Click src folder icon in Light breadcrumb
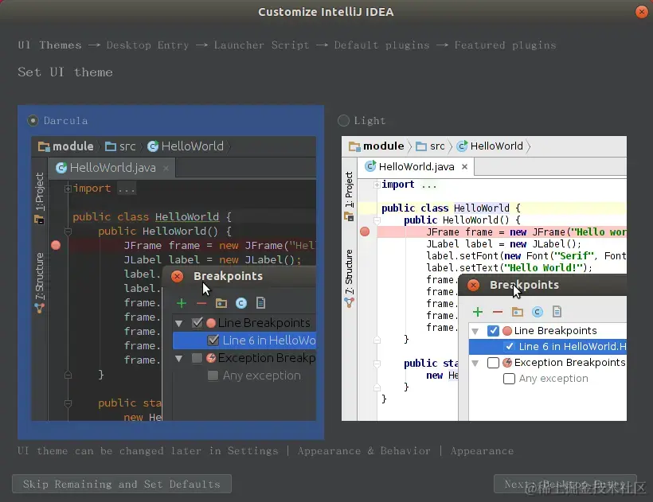This screenshot has height=502, width=653. click(421, 146)
